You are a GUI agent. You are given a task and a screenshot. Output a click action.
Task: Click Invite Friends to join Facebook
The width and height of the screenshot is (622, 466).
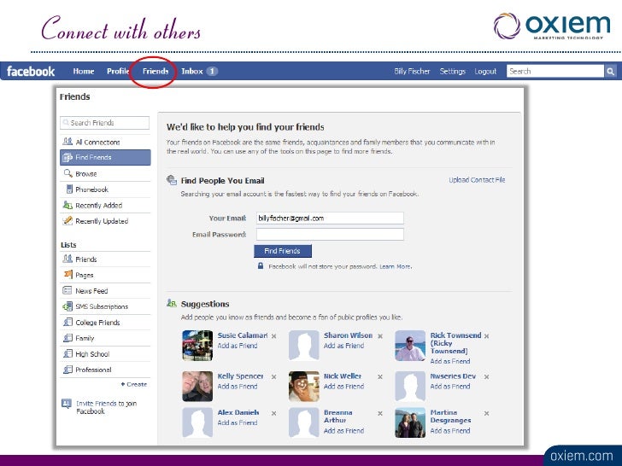[x=106, y=407]
